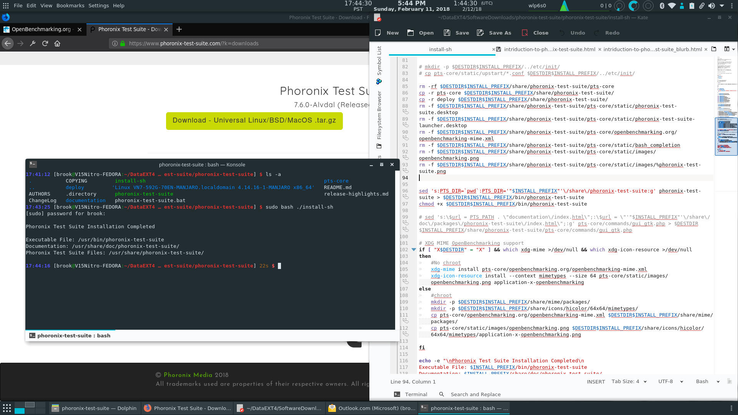Open the Help menu
738x415 pixels.
click(118, 5)
